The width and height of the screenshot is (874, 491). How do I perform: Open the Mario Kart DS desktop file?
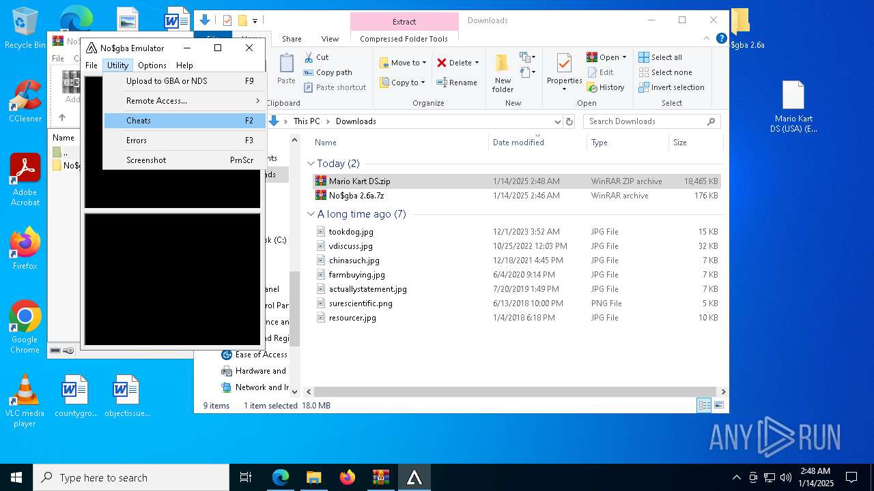click(793, 107)
